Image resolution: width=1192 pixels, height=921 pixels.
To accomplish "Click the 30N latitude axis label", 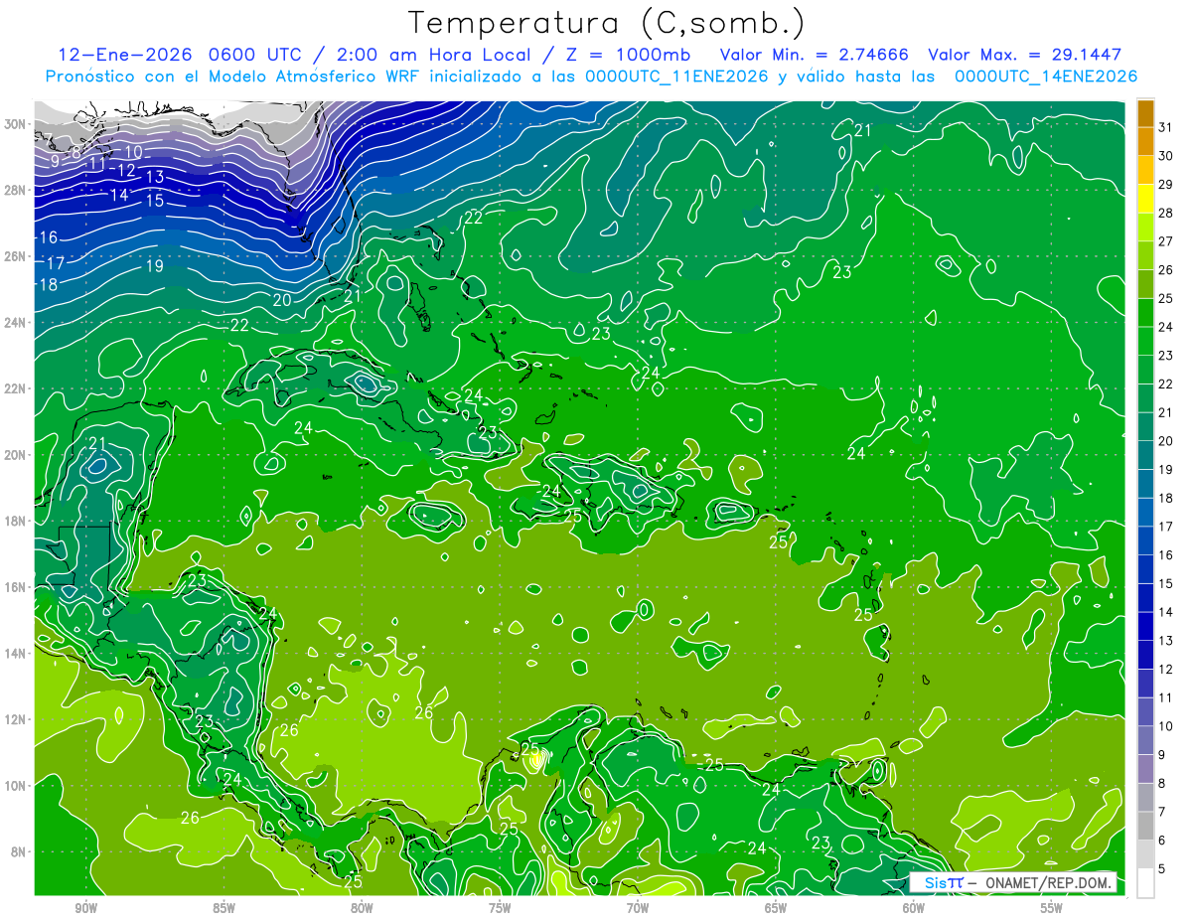I will [17, 124].
